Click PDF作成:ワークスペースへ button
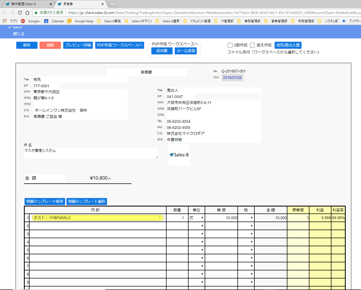361x290 pixels. 120,45
